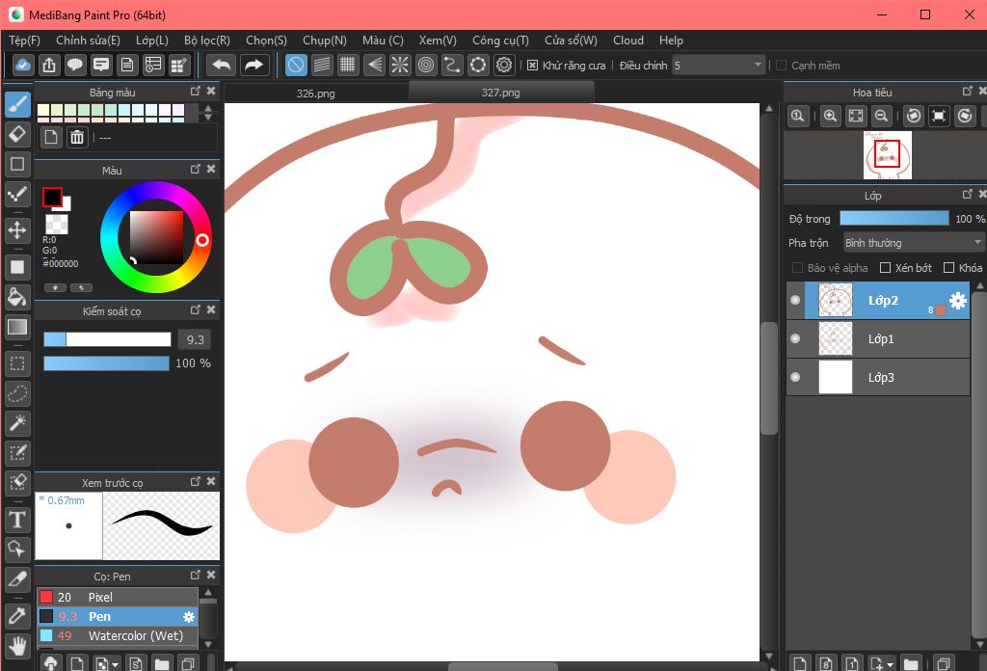Click the Độ trong opacity slider
Image resolution: width=987 pixels, height=671 pixels.
point(894,219)
